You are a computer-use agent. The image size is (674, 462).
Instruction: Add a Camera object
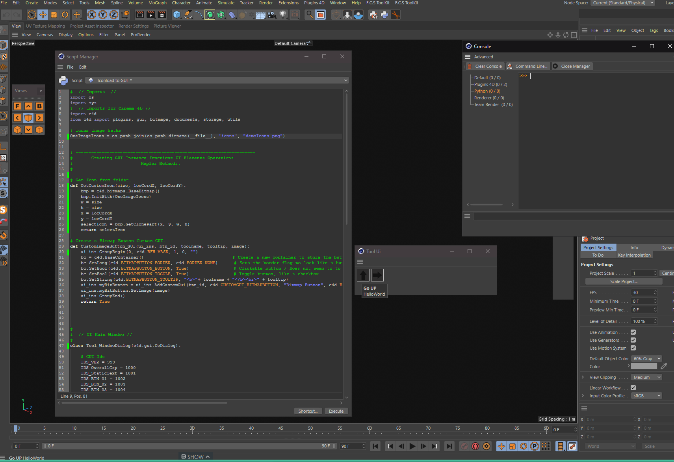tap(272, 15)
